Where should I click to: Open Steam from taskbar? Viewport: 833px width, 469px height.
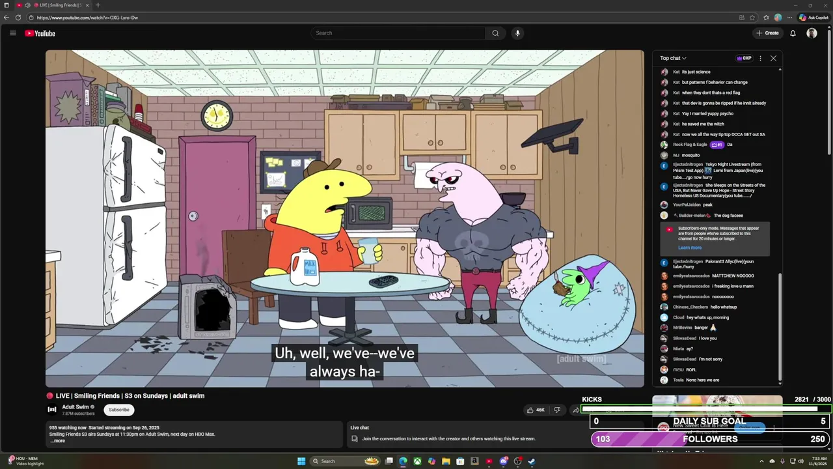coord(532,461)
